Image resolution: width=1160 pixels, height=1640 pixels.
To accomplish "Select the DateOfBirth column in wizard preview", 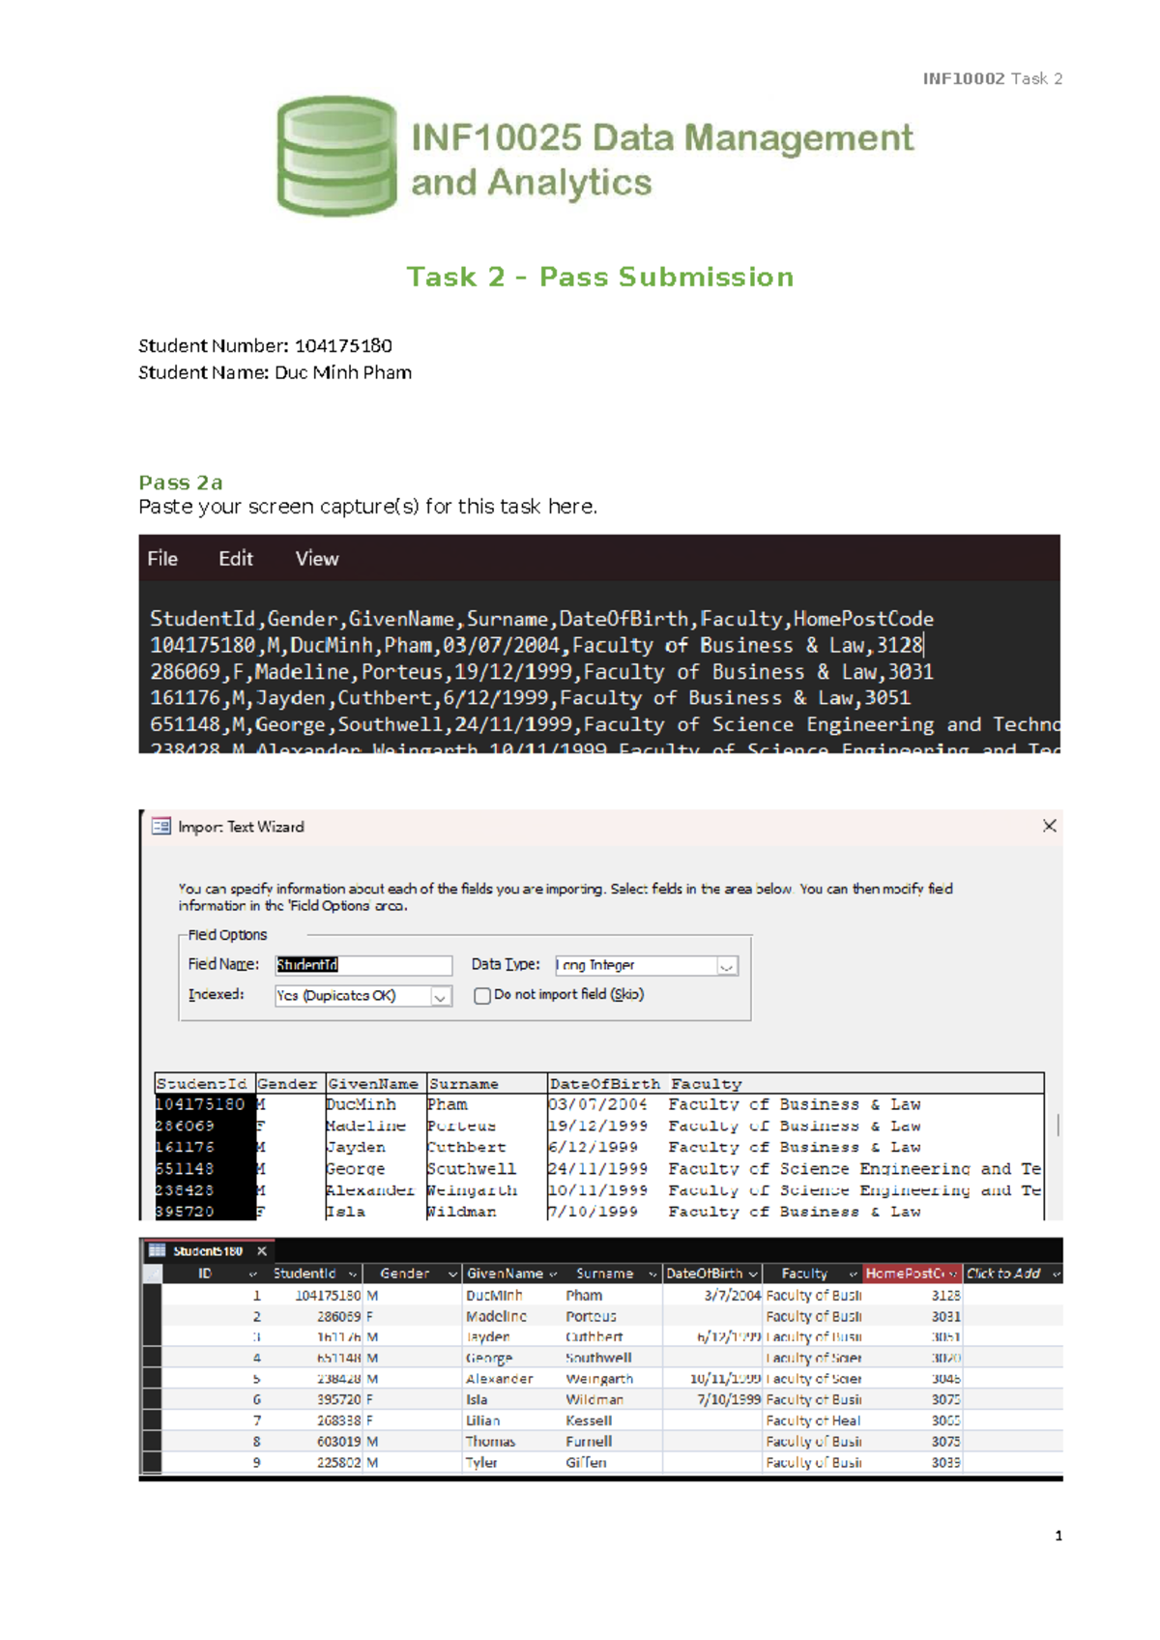I will 606,1084.
